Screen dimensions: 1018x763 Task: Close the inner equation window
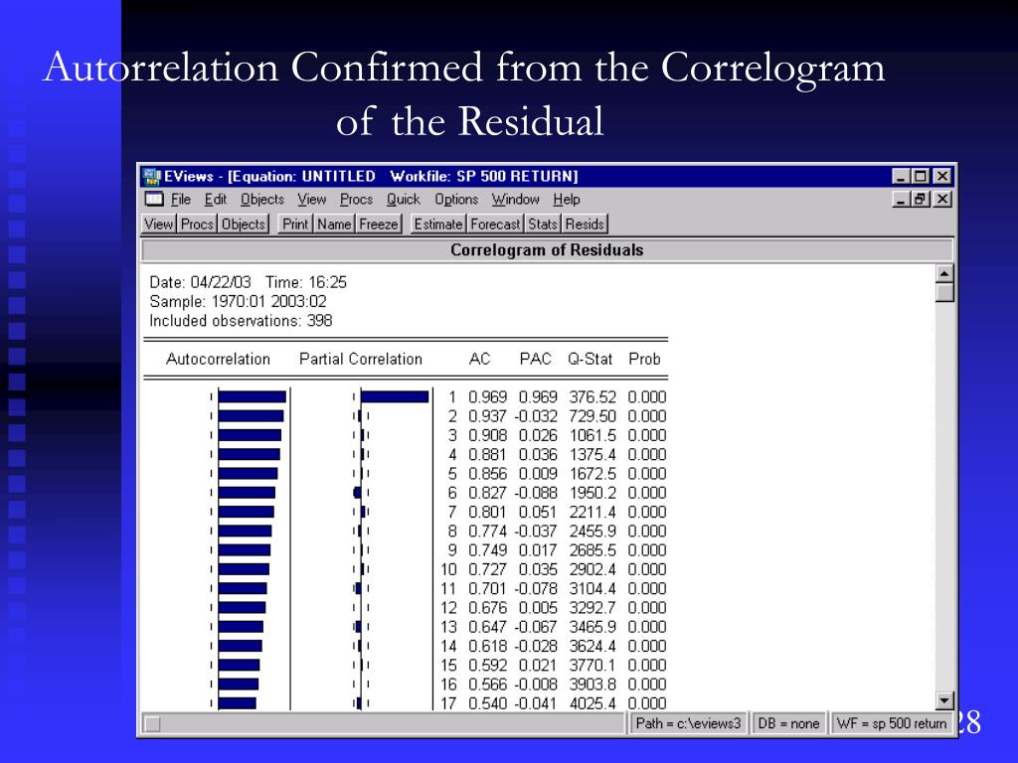(x=942, y=199)
